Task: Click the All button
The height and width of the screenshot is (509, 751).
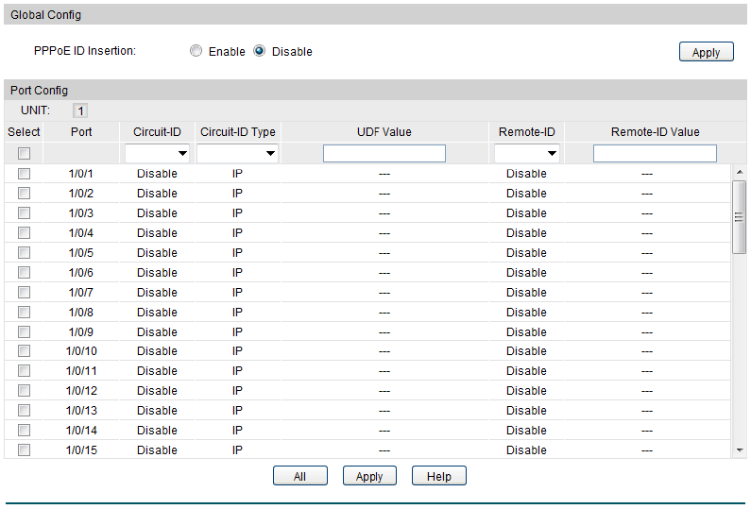Action: pos(299,477)
